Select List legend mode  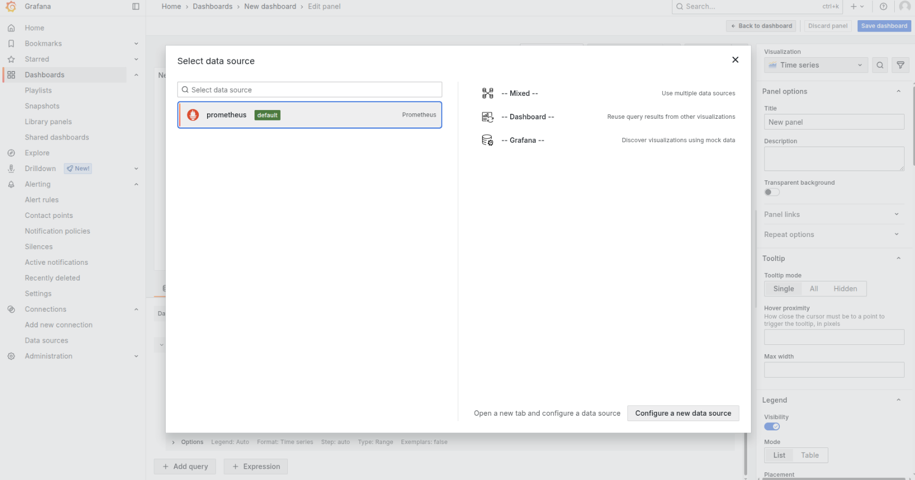pos(779,455)
